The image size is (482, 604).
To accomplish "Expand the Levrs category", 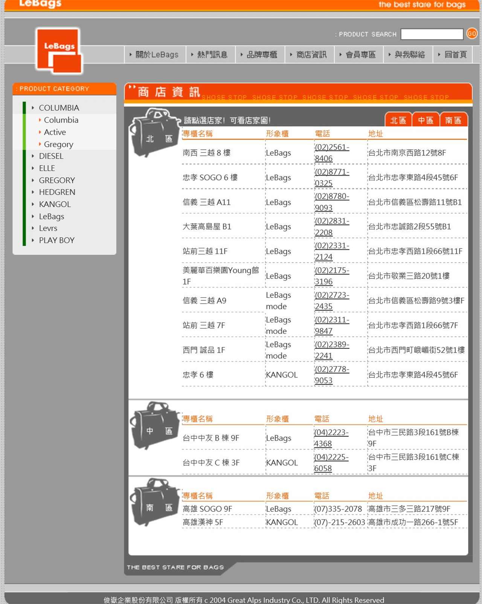I will click(x=48, y=228).
